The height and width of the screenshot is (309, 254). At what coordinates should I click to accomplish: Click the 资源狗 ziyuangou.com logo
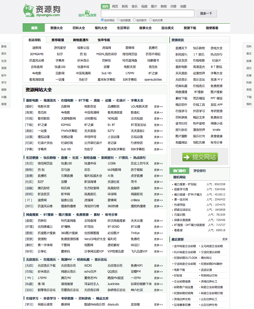[42, 11]
